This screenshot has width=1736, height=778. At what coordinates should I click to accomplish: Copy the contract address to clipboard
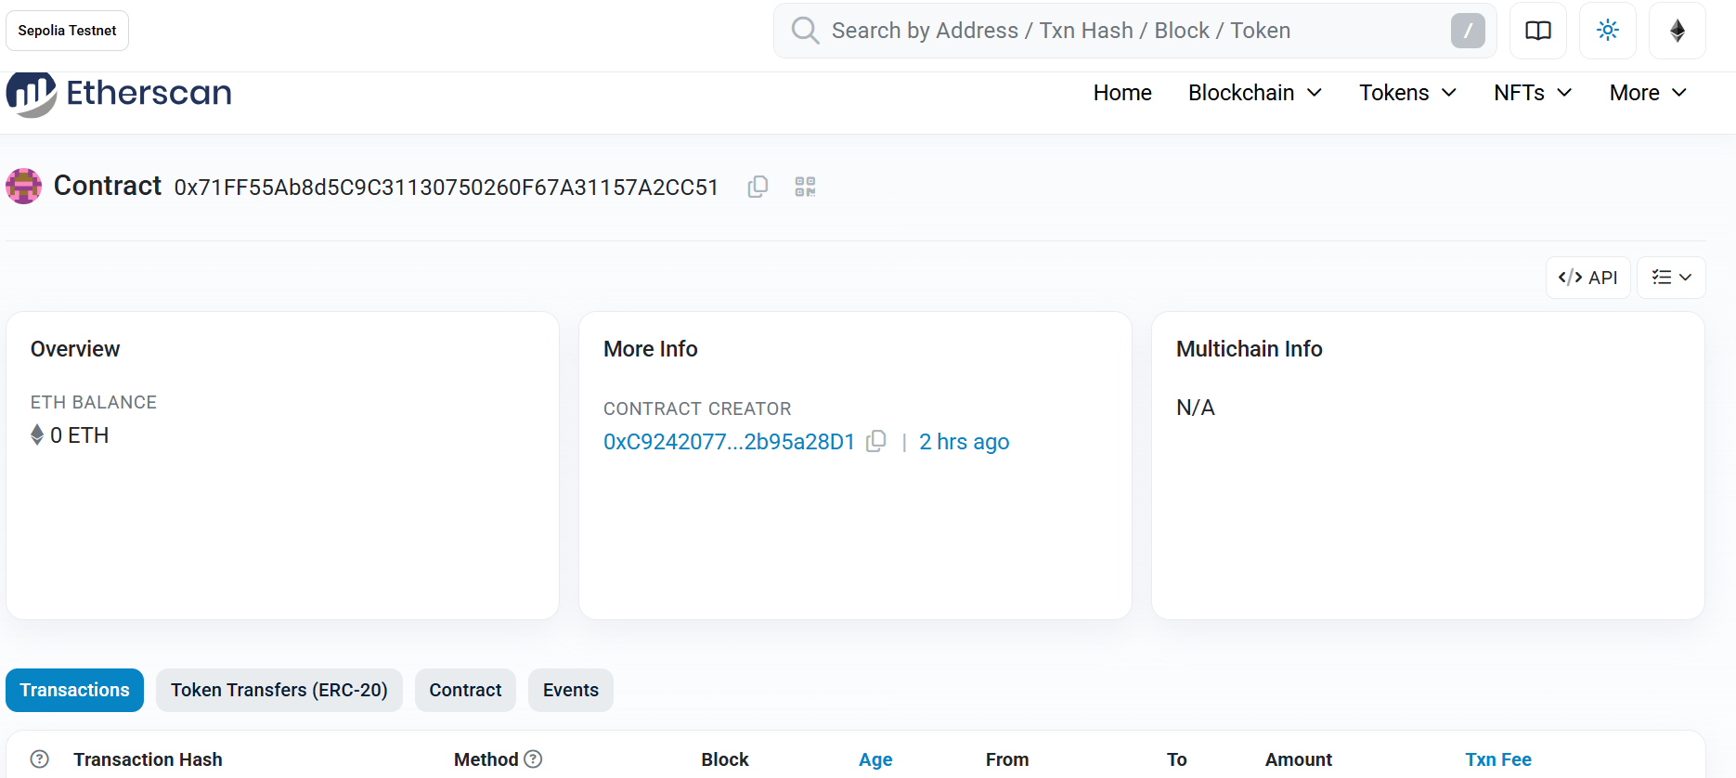point(758,187)
